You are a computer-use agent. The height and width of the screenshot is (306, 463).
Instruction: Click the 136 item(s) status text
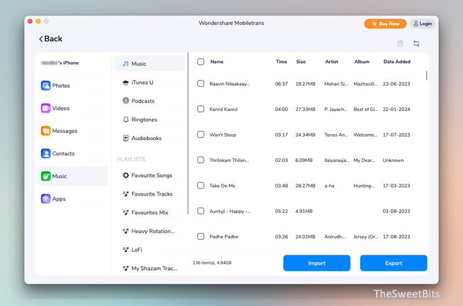(x=212, y=263)
